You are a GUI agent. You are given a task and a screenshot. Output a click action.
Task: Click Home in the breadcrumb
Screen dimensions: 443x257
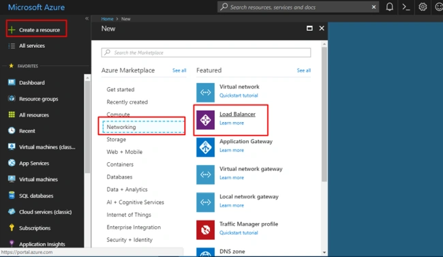[107, 19]
